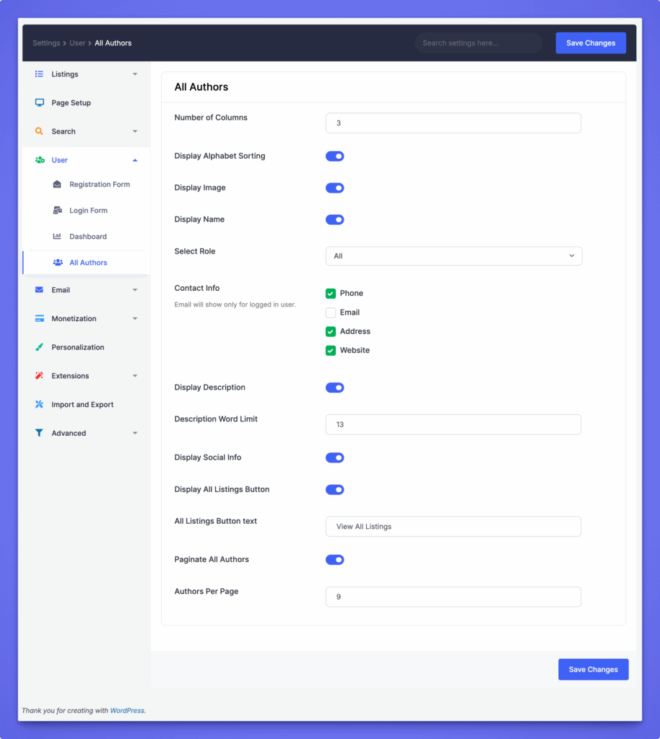Turn off the Paginate All Authors switch

pos(334,560)
